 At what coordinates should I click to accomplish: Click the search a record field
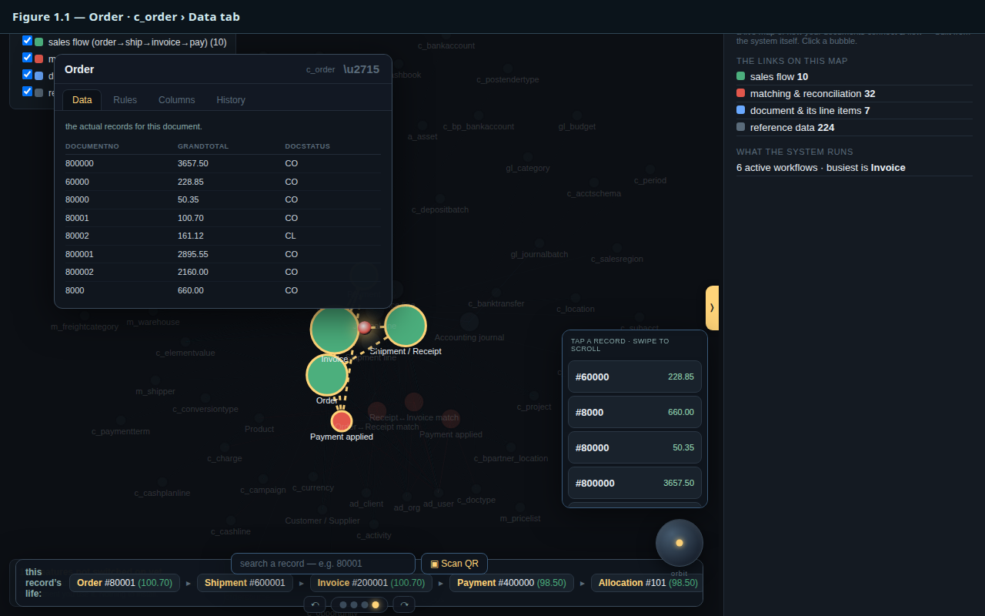323,564
